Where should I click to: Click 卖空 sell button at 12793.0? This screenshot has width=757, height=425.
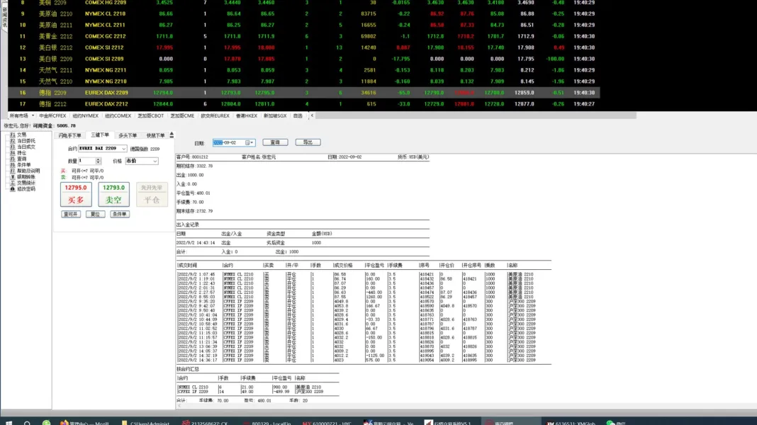(x=113, y=194)
